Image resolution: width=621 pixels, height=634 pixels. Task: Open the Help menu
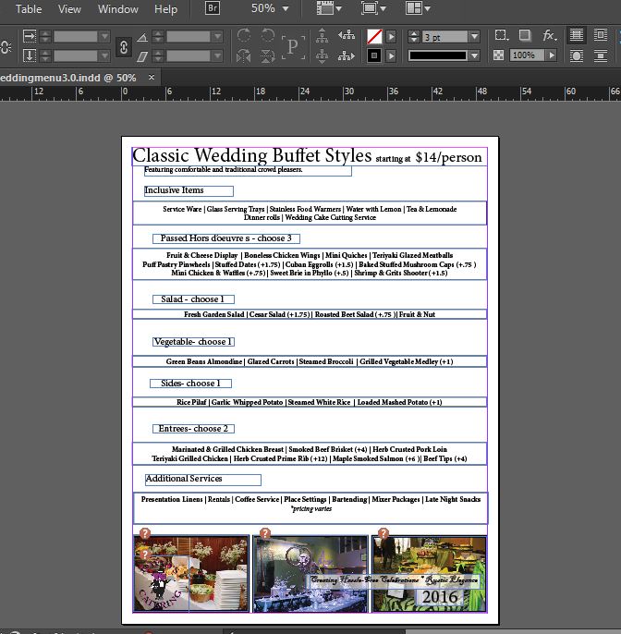point(165,9)
